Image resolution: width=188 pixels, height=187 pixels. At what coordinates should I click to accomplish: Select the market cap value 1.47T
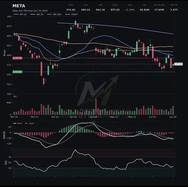[174, 10]
